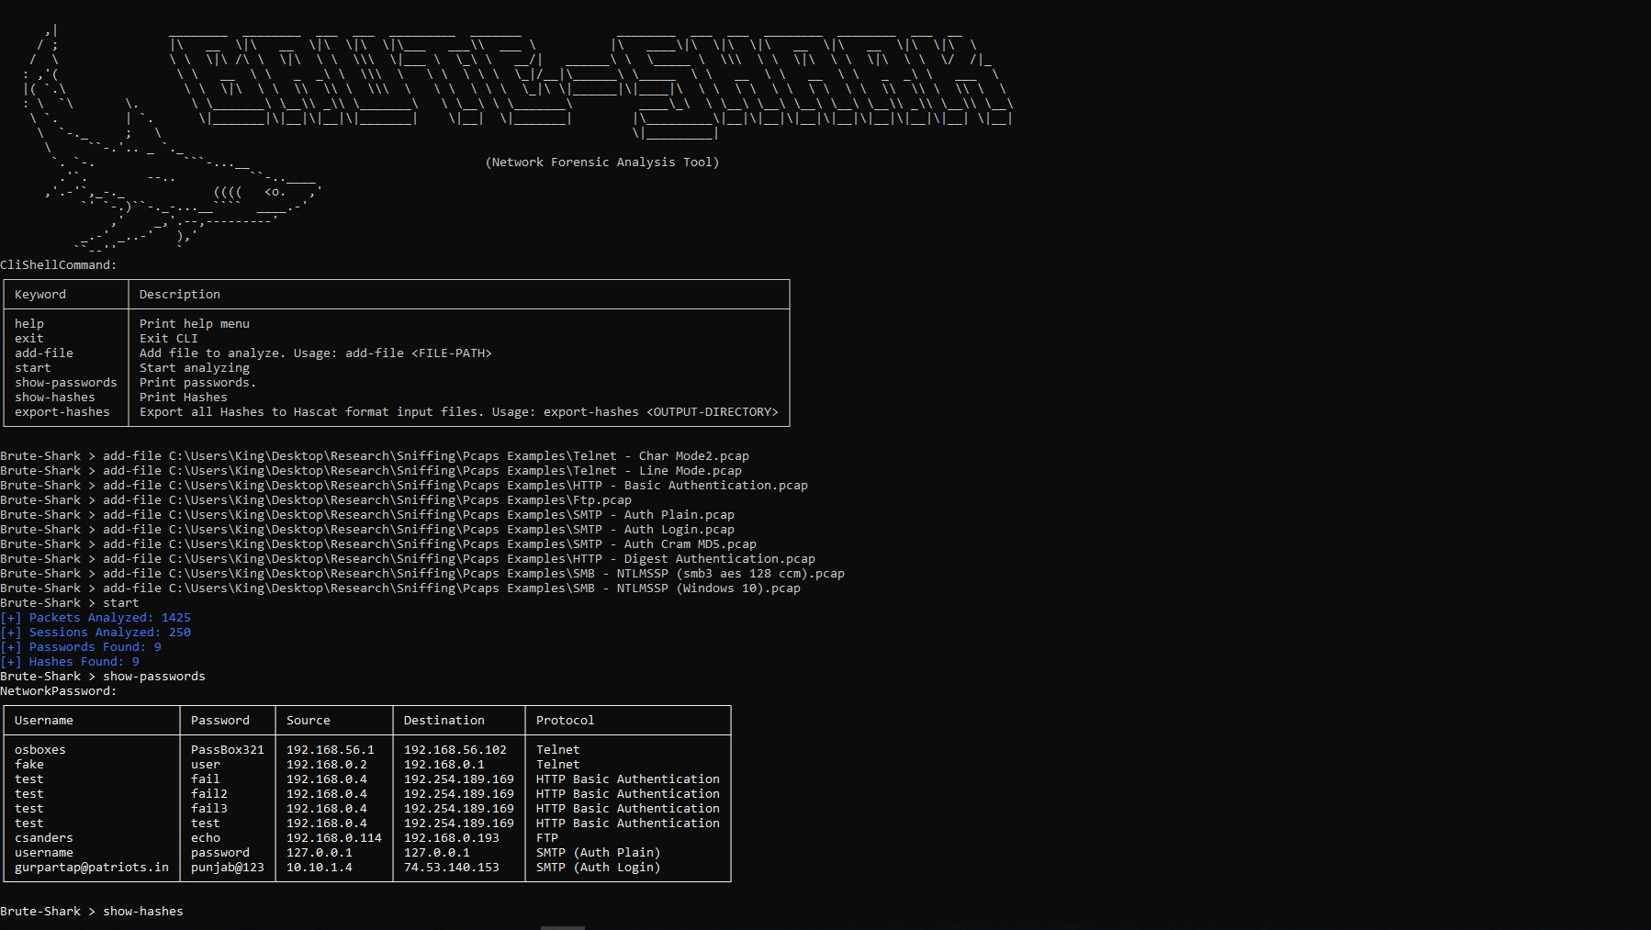Click 'Hashes Found: 9' status line
The width and height of the screenshot is (1651, 930).
(70, 662)
